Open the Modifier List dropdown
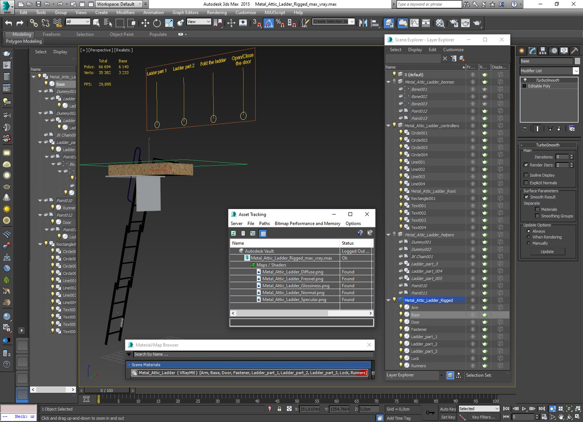 click(576, 71)
